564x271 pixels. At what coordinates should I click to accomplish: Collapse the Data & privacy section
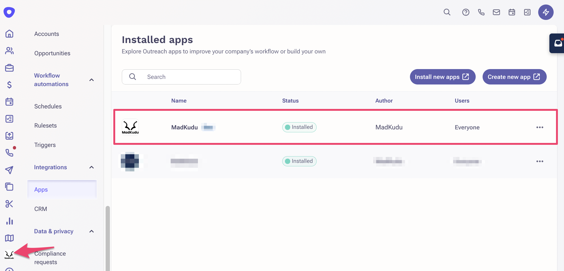coord(92,231)
